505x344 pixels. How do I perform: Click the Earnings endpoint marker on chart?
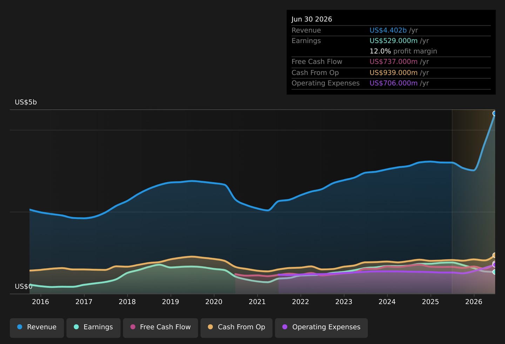click(495, 272)
